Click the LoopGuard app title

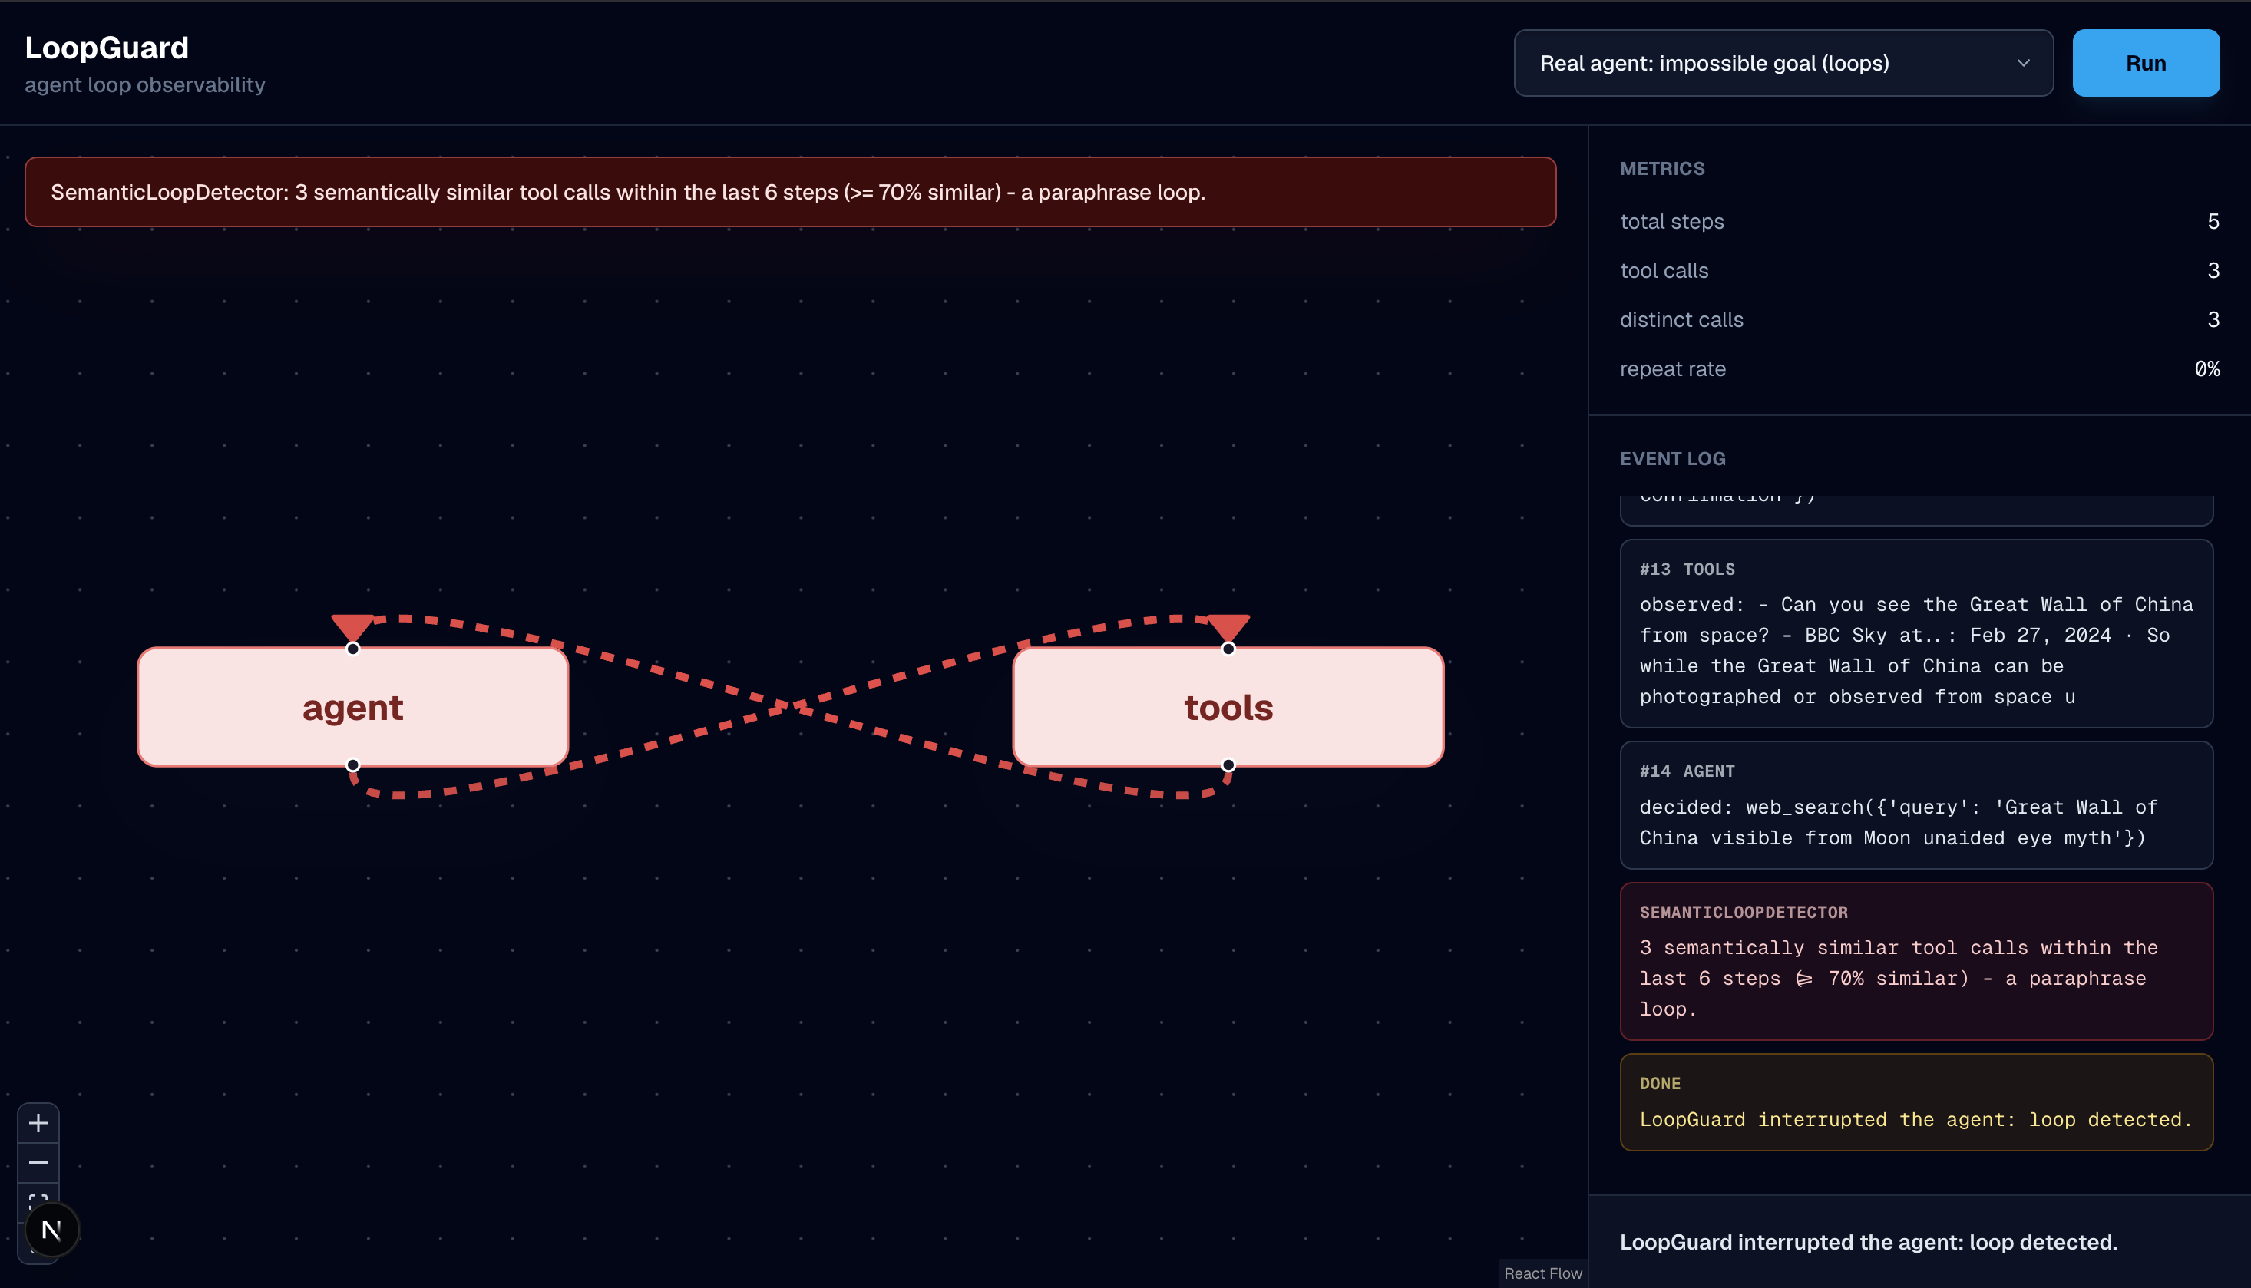(x=106, y=48)
